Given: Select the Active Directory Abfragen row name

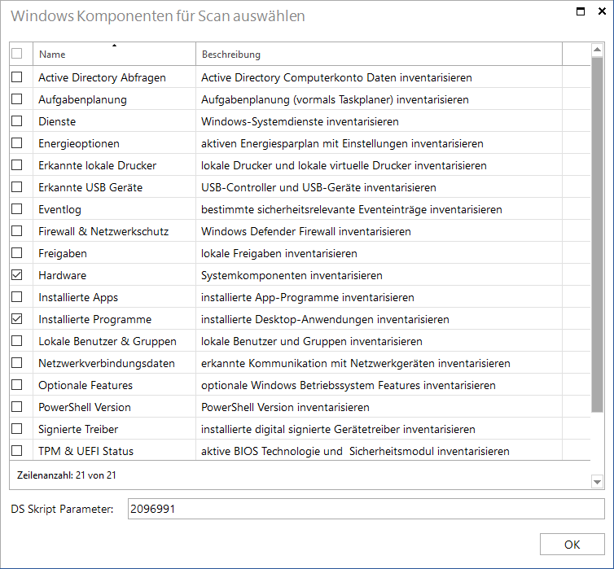Looking at the screenshot, I should (102, 77).
